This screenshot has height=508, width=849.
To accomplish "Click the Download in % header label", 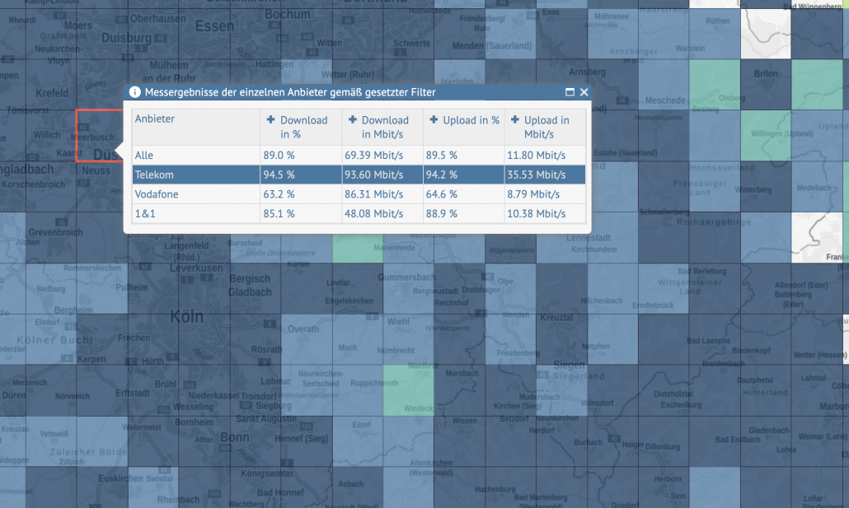I will pos(304,127).
